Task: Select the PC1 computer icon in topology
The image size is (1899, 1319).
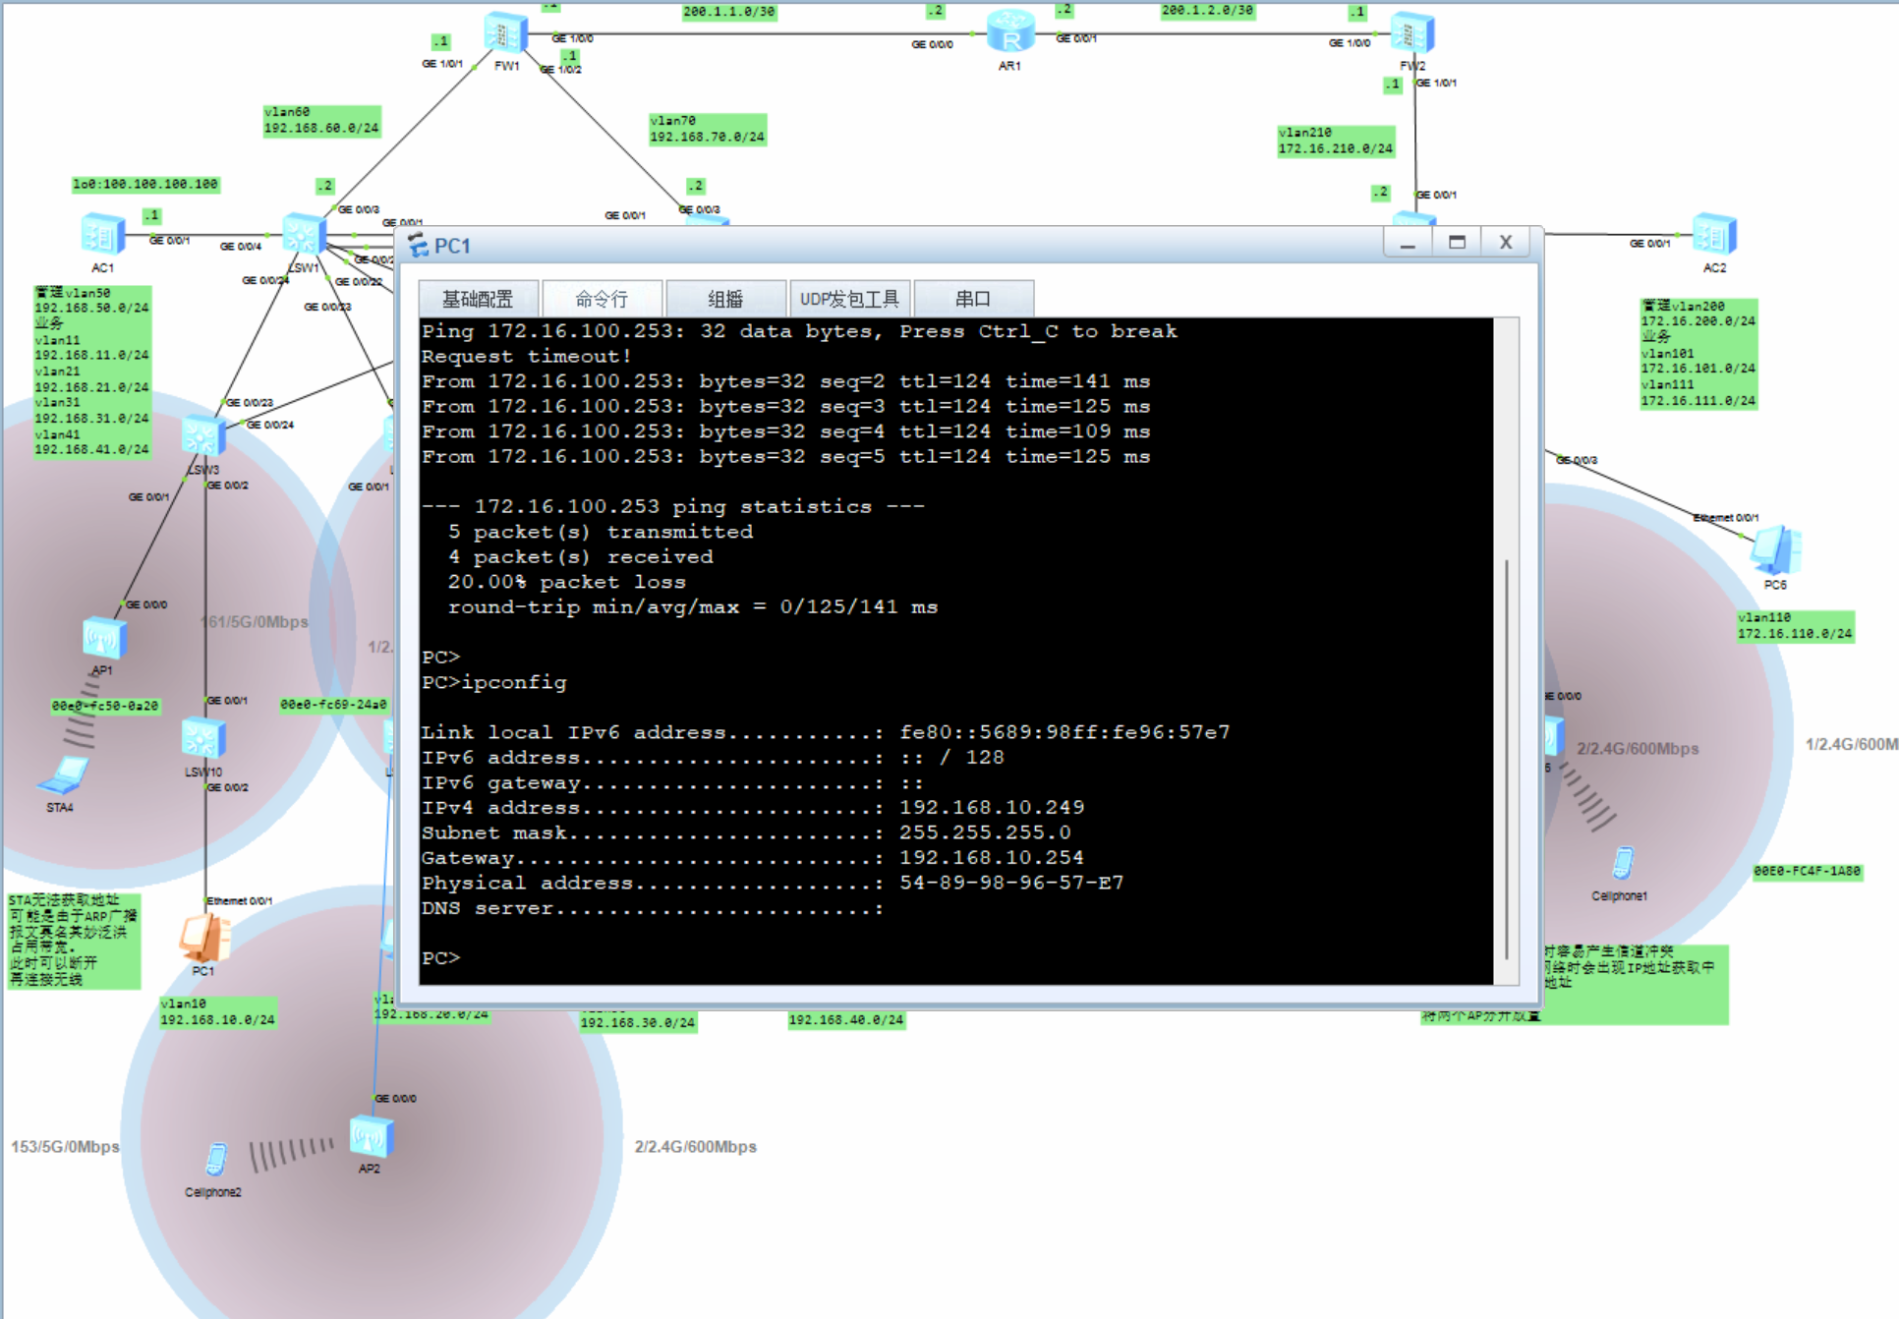Action: click(204, 939)
